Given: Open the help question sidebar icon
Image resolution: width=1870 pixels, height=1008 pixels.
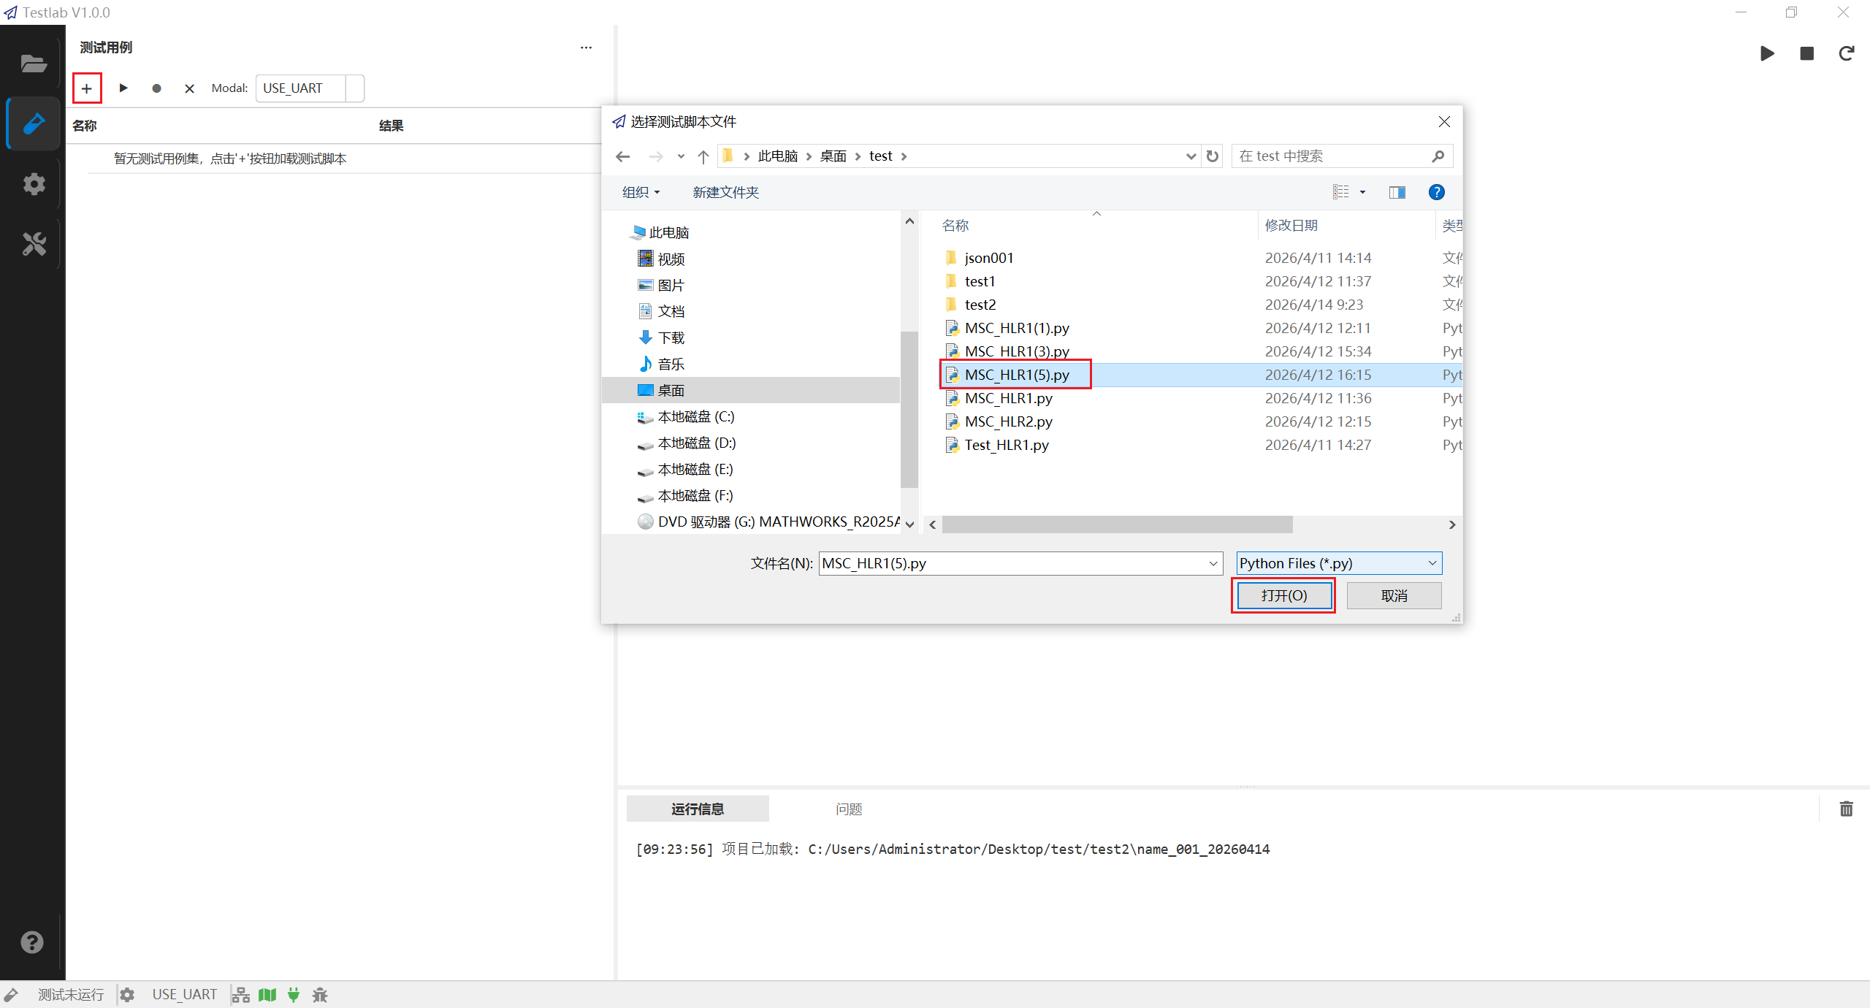Looking at the screenshot, I should click(32, 942).
